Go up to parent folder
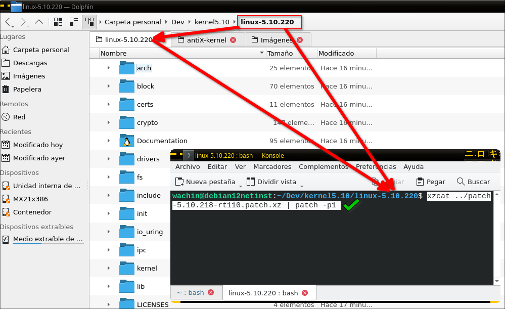 click(x=39, y=22)
